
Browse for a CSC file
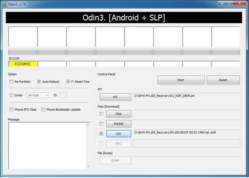pyautogui.click(x=119, y=134)
